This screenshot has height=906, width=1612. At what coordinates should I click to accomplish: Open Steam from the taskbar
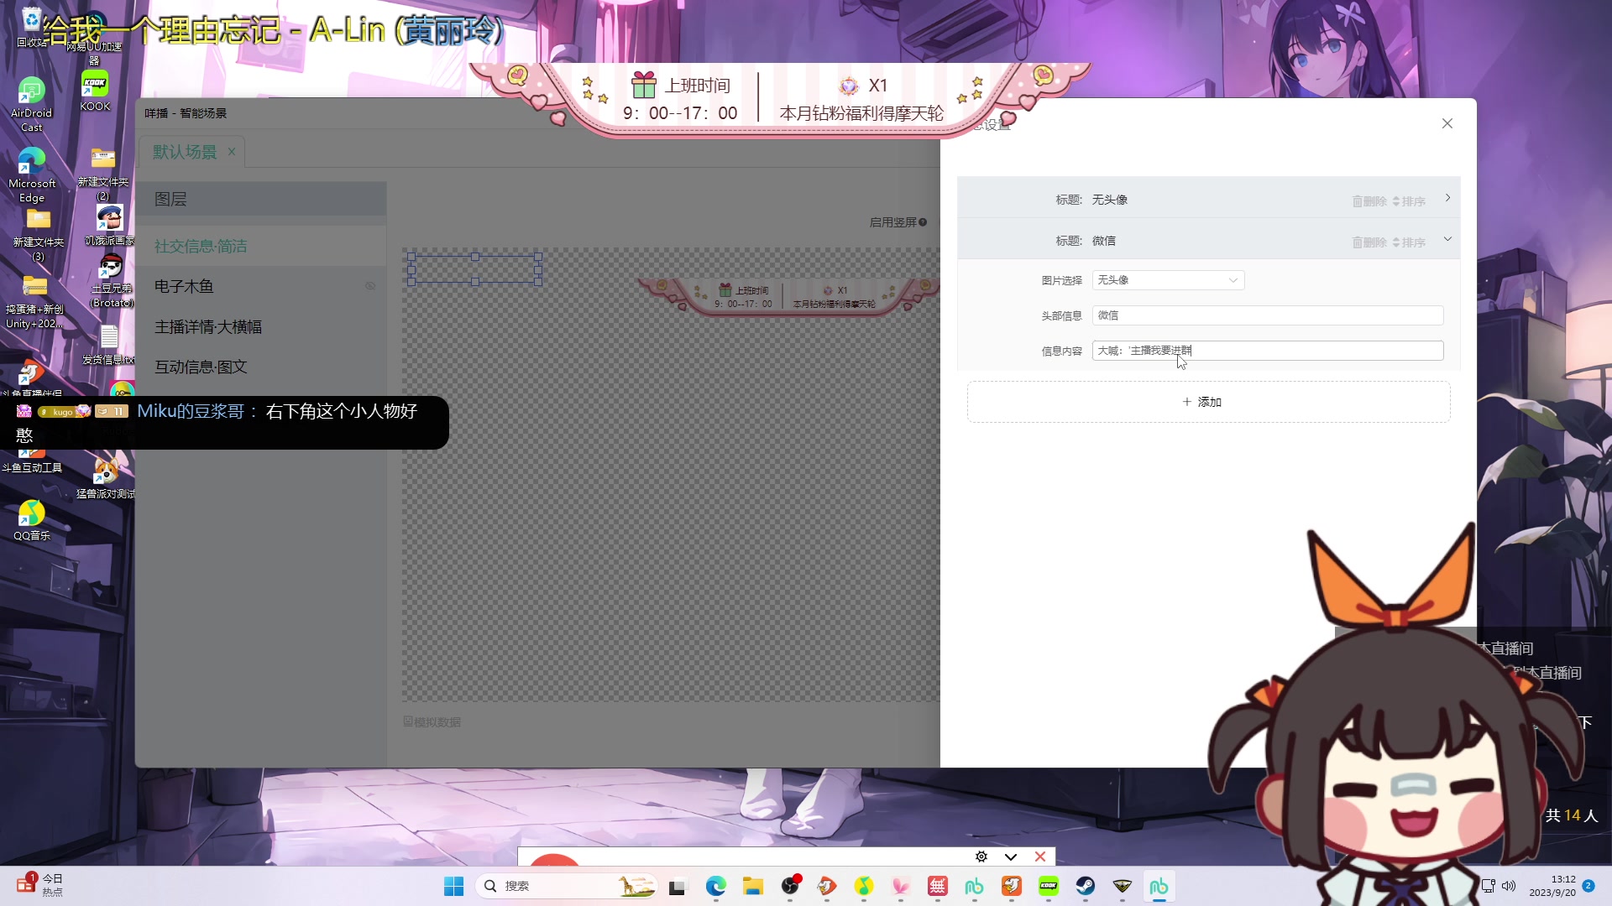click(1086, 886)
